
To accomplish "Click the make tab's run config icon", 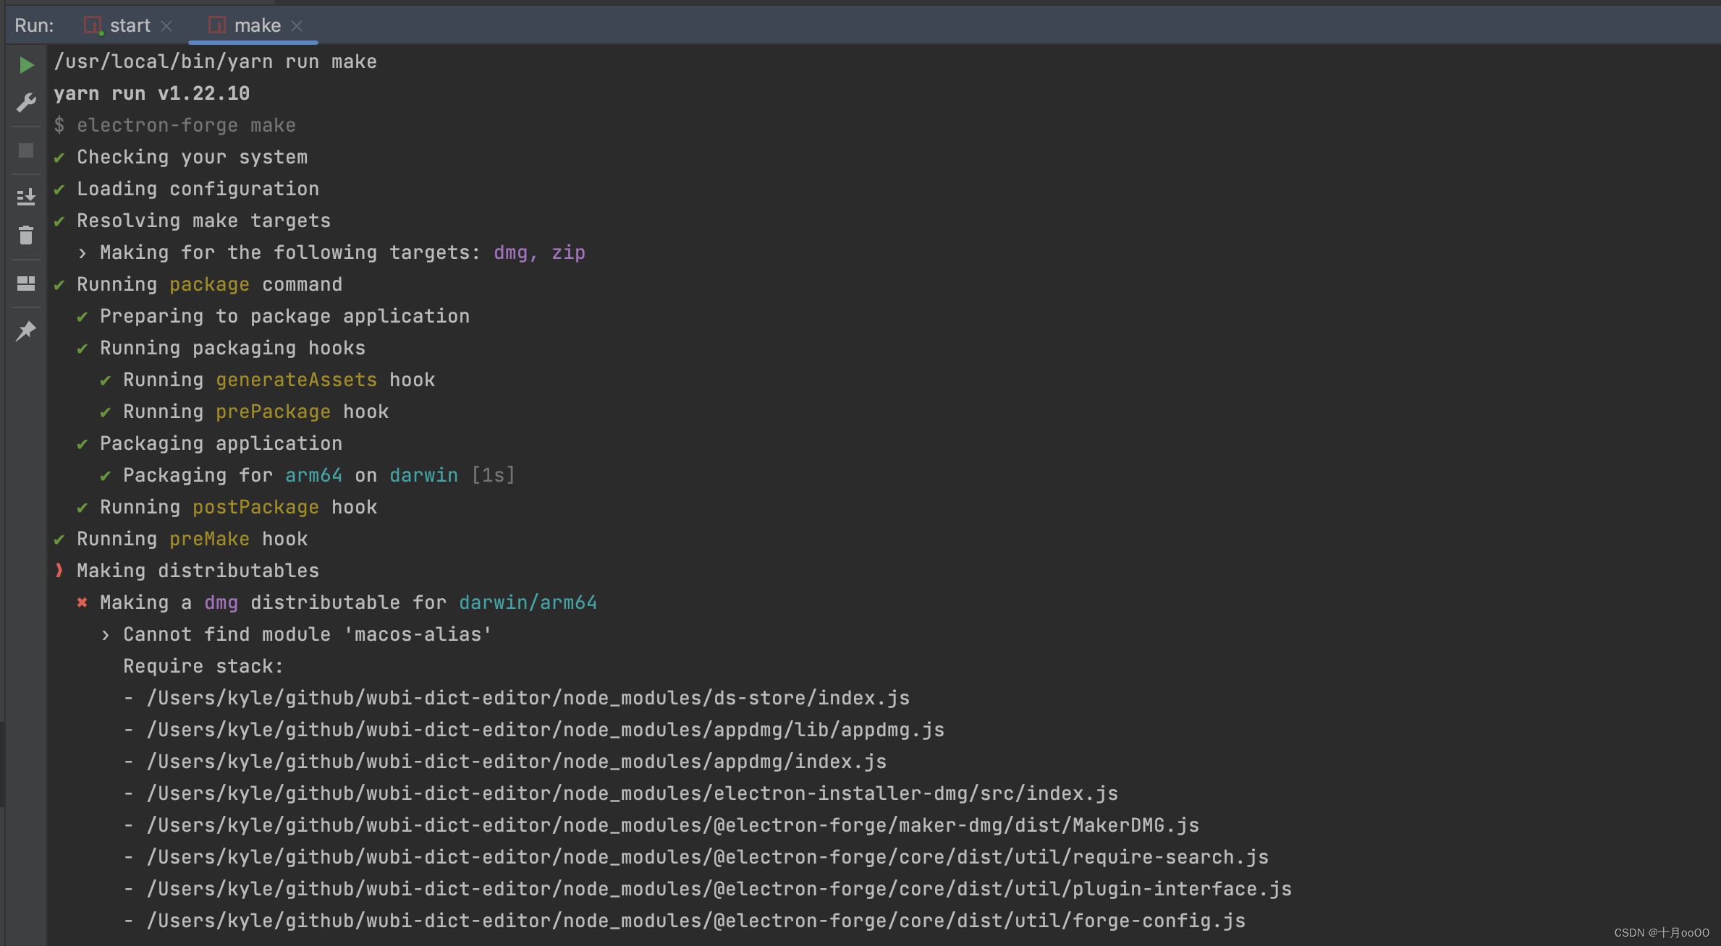I will [217, 25].
